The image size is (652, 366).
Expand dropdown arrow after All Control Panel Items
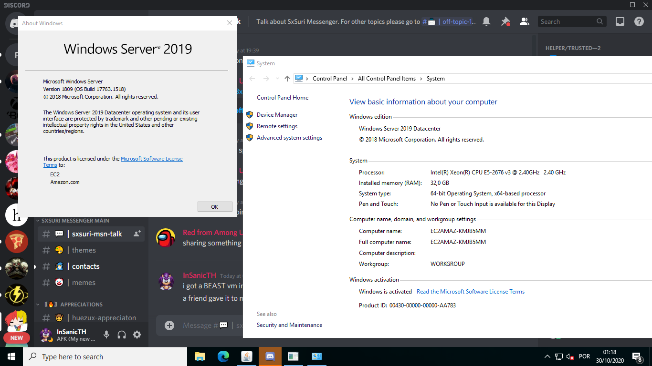click(421, 79)
